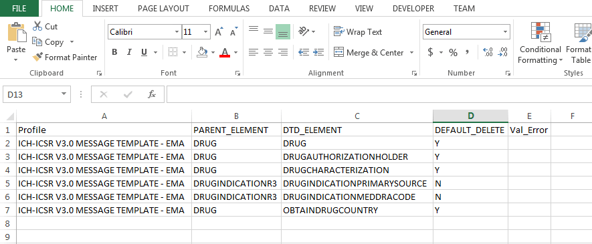Image resolution: width=592 pixels, height=244 pixels.
Task: Click the Paste clipboard icon
Action: coord(17,33)
